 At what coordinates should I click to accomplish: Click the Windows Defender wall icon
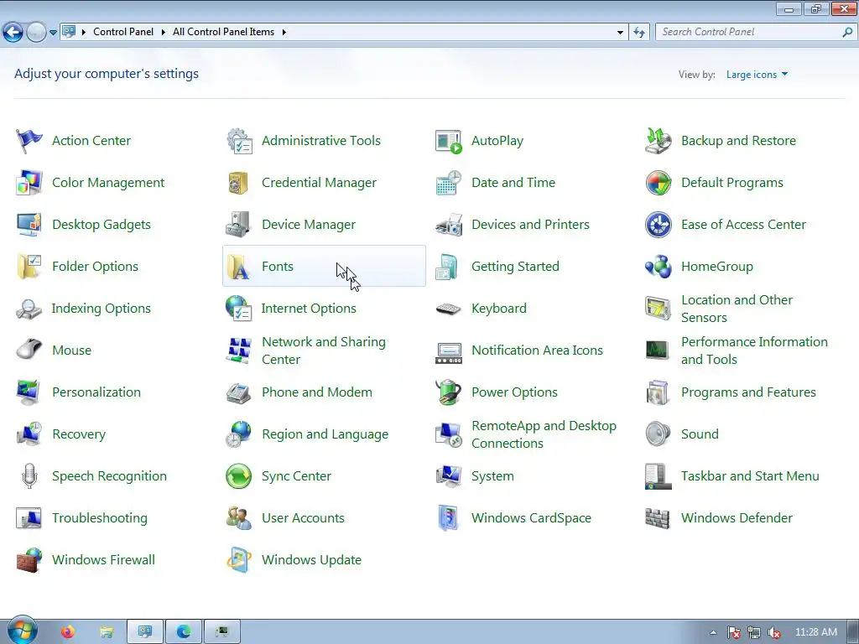pyautogui.click(x=658, y=518)
